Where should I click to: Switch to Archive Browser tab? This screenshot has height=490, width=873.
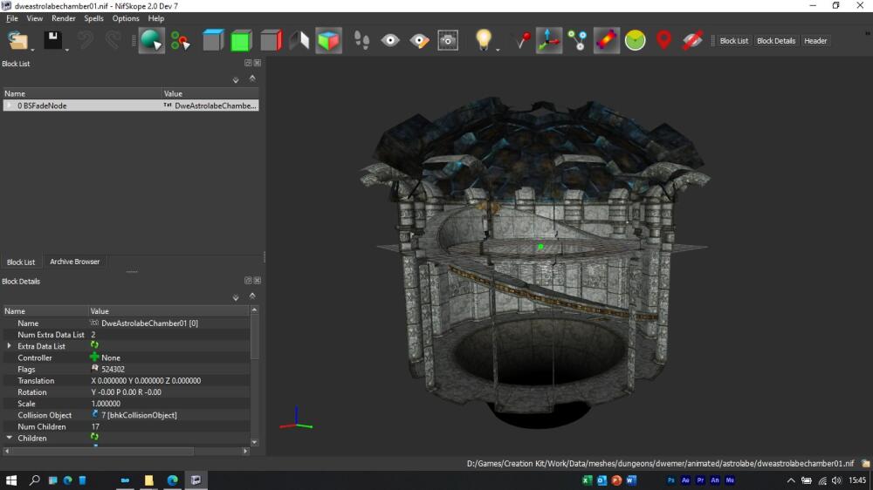(x=74, y=262)
